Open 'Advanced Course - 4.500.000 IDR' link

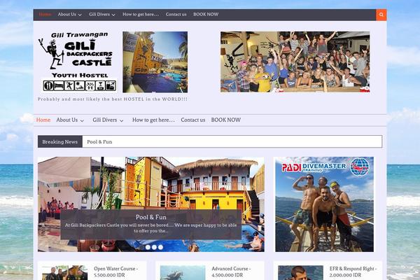click(x=231, y=272)
